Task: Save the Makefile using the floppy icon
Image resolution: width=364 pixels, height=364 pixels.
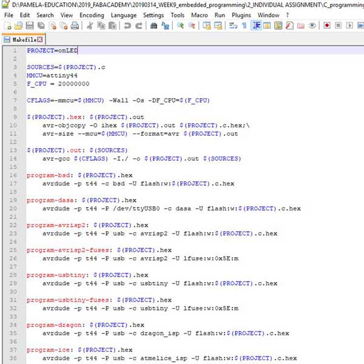Action: [x=30, y=25]
